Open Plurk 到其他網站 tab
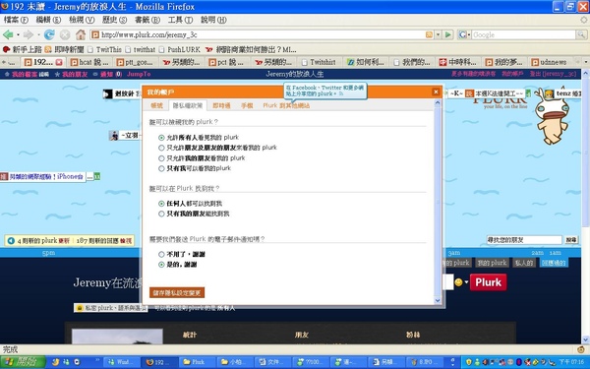 click(286, 106)
